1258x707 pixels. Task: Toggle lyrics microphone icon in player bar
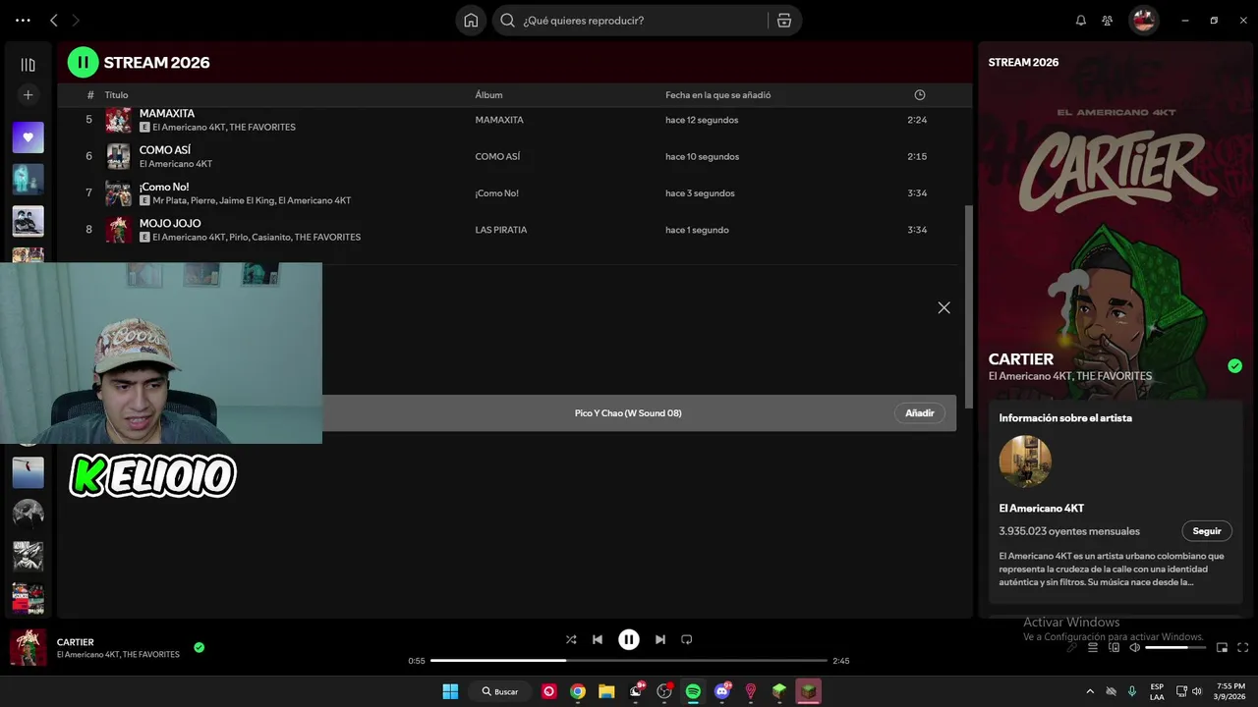tap(1072, 647)
